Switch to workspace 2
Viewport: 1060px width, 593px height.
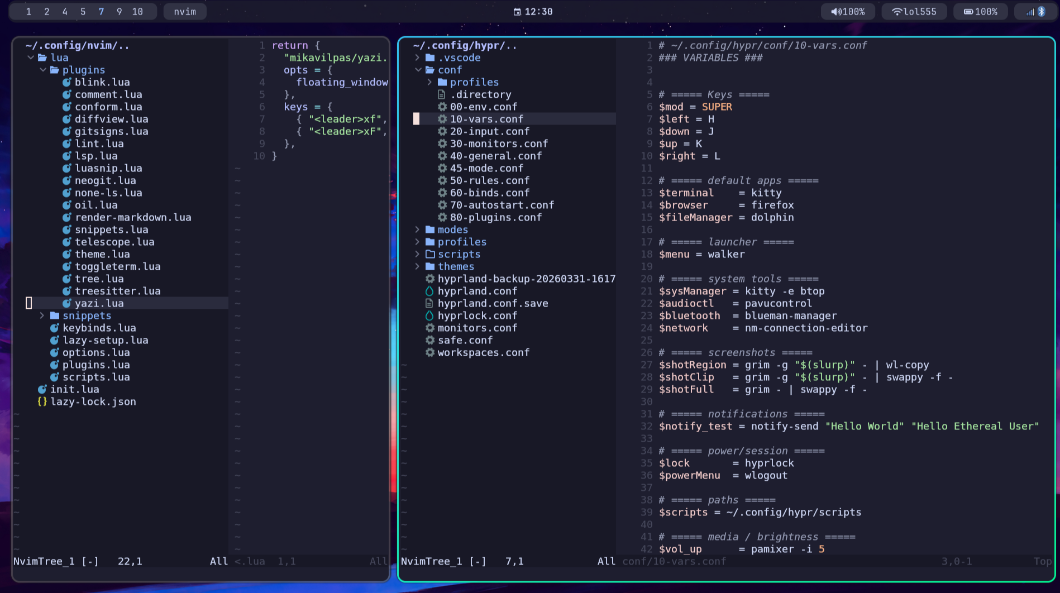(47, 12)
